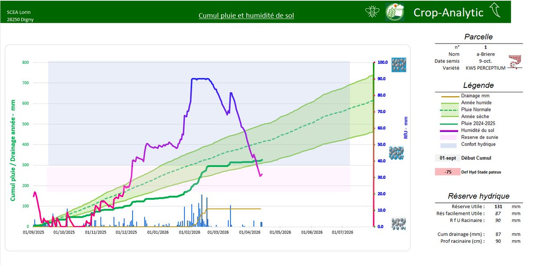Click the saturated soil icon at 100.0

[x=398, y=65]
